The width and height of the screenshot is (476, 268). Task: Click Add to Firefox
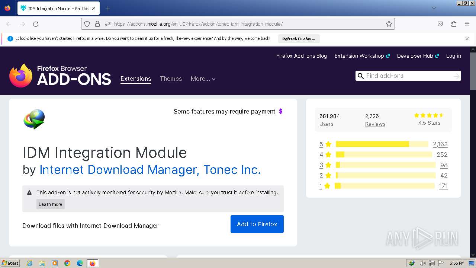click(257, 224)
